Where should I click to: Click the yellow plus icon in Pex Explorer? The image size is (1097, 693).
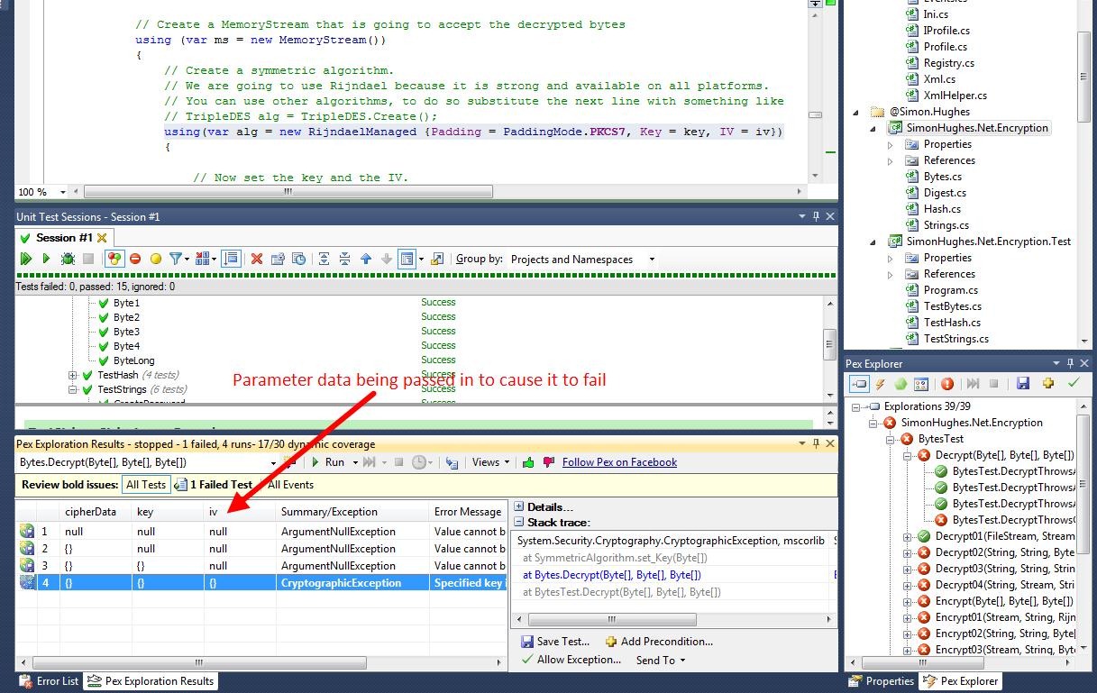(1048, 384)
